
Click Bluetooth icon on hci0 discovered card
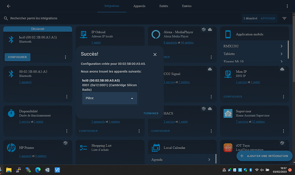(11, 39)
